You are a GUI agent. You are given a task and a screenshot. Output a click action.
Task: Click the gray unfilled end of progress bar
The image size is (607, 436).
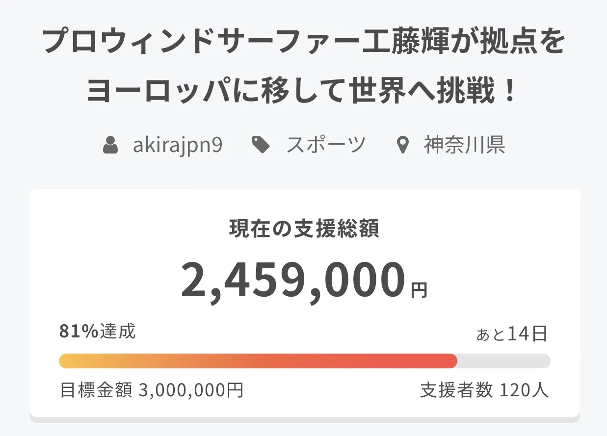click(x=503, y=361)
